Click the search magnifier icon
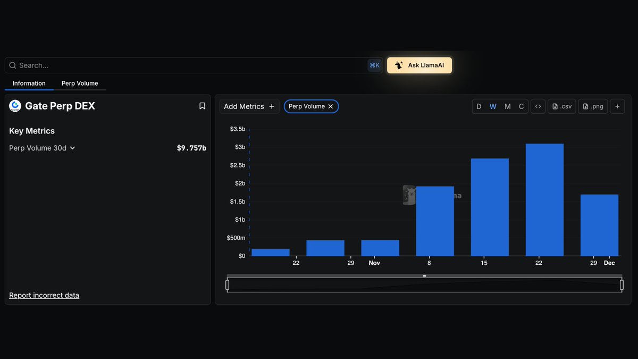 pos(13,65)
